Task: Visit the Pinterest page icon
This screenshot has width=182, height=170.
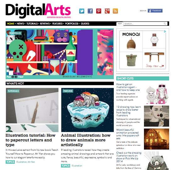Action: [99, 11]
